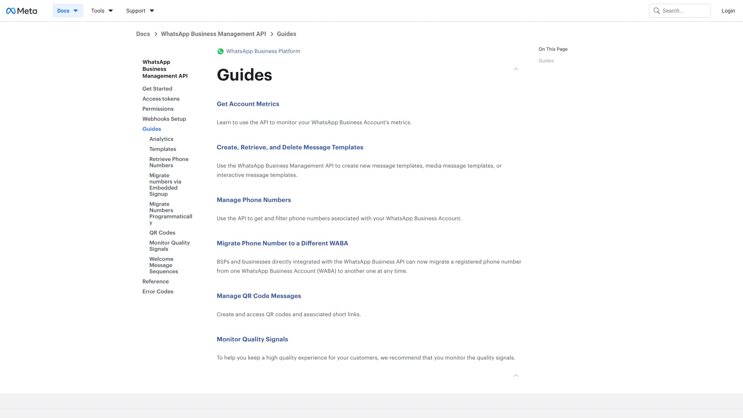
Task: Open Welcome Message Sequences in sidebar
Action: click(164, 265)
